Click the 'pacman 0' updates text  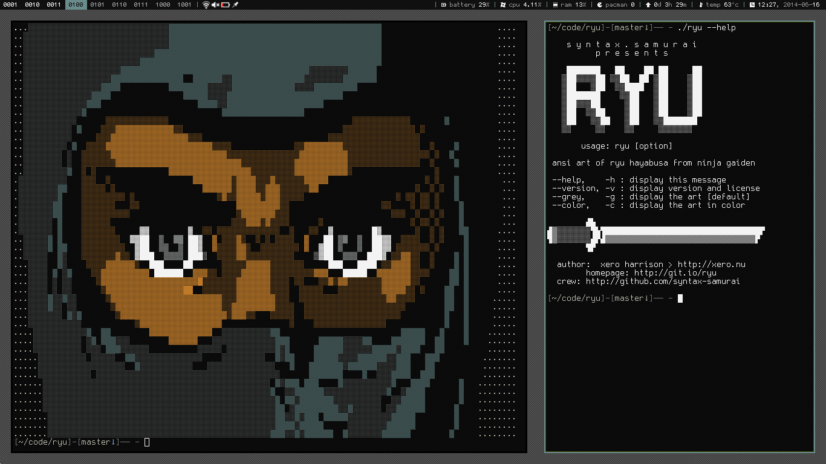tap(620, 5)
